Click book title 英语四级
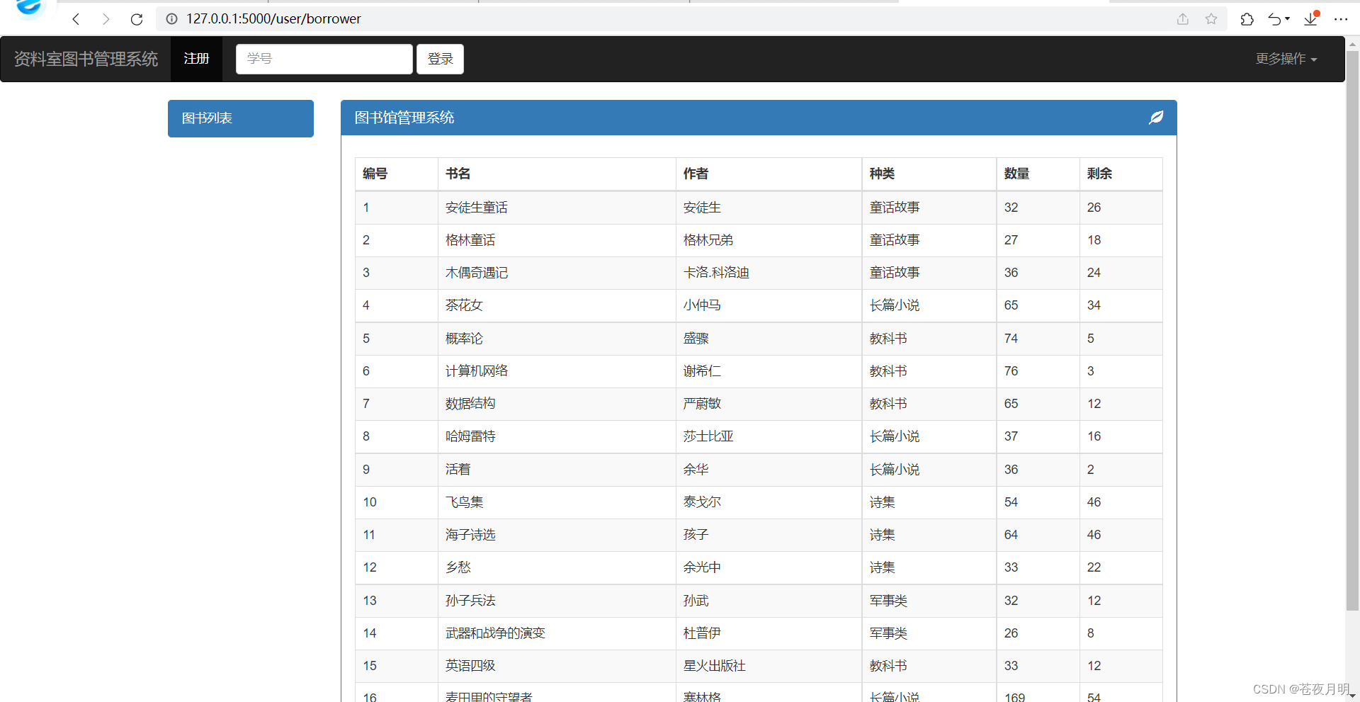This screenshot has height=702, width=1360. (x=470, y=666)
